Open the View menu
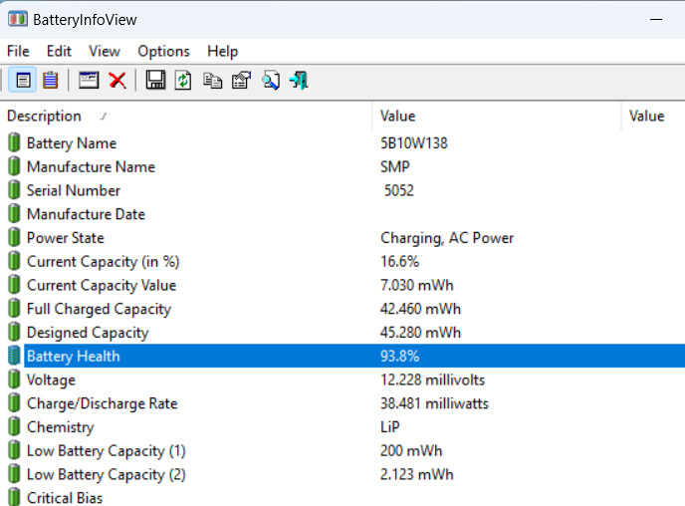 tap(104, 51)
